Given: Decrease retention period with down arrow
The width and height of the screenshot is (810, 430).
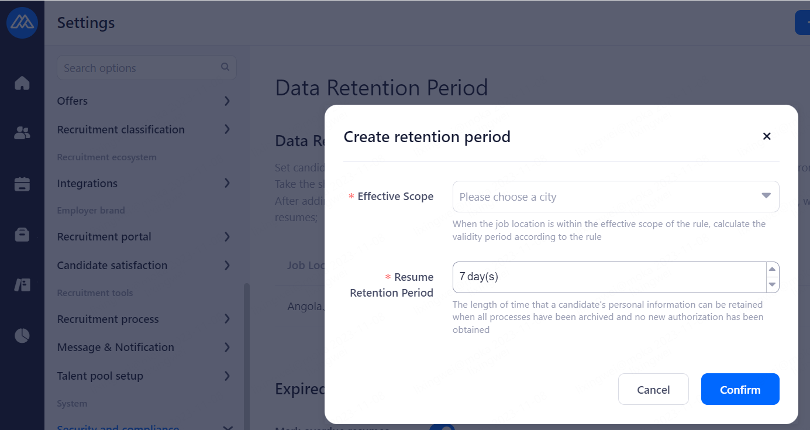Looking at the screenshot, I should coord(773,284).
